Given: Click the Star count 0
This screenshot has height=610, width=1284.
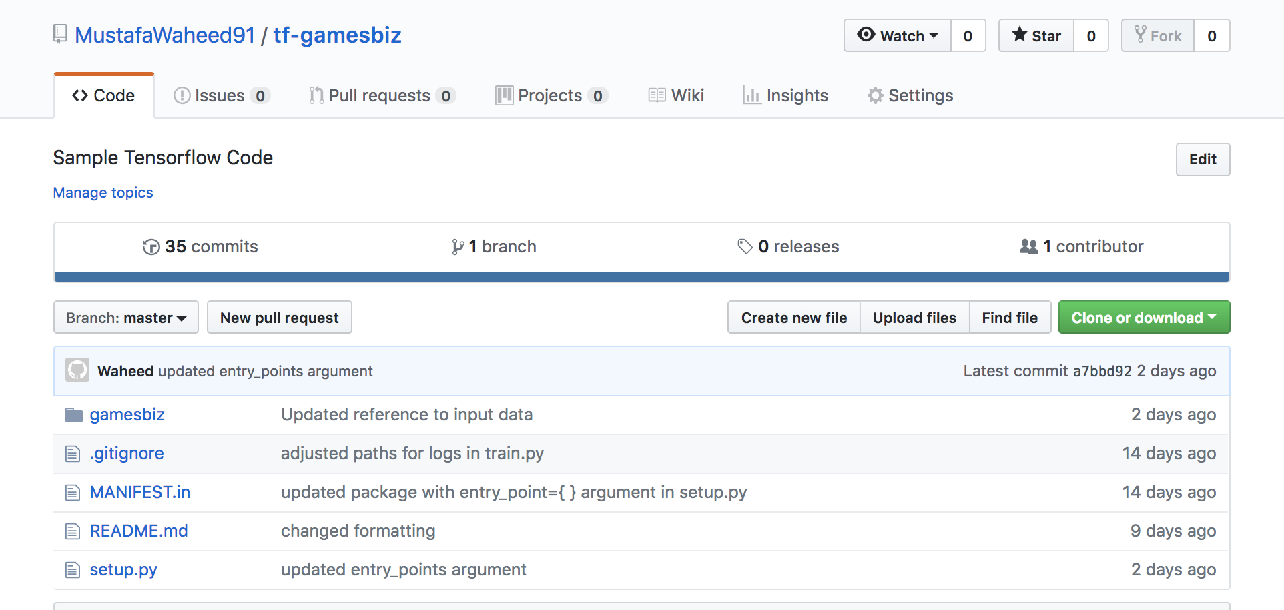Looking at the screenshot, I should (1091, 35).
